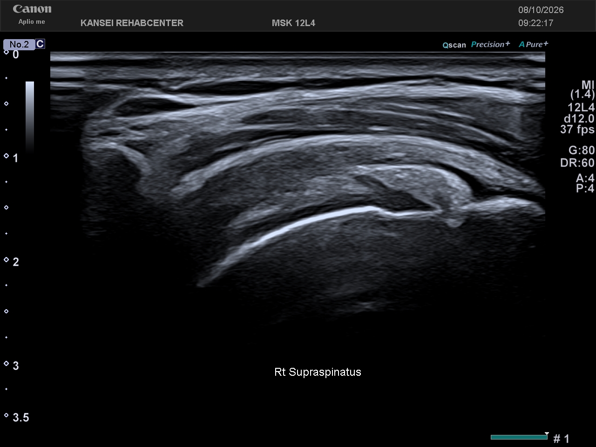Viewport: 596px width, 447px height.
Task: Select the "MSK 12L4" preset label
Action: coord(293,23)
